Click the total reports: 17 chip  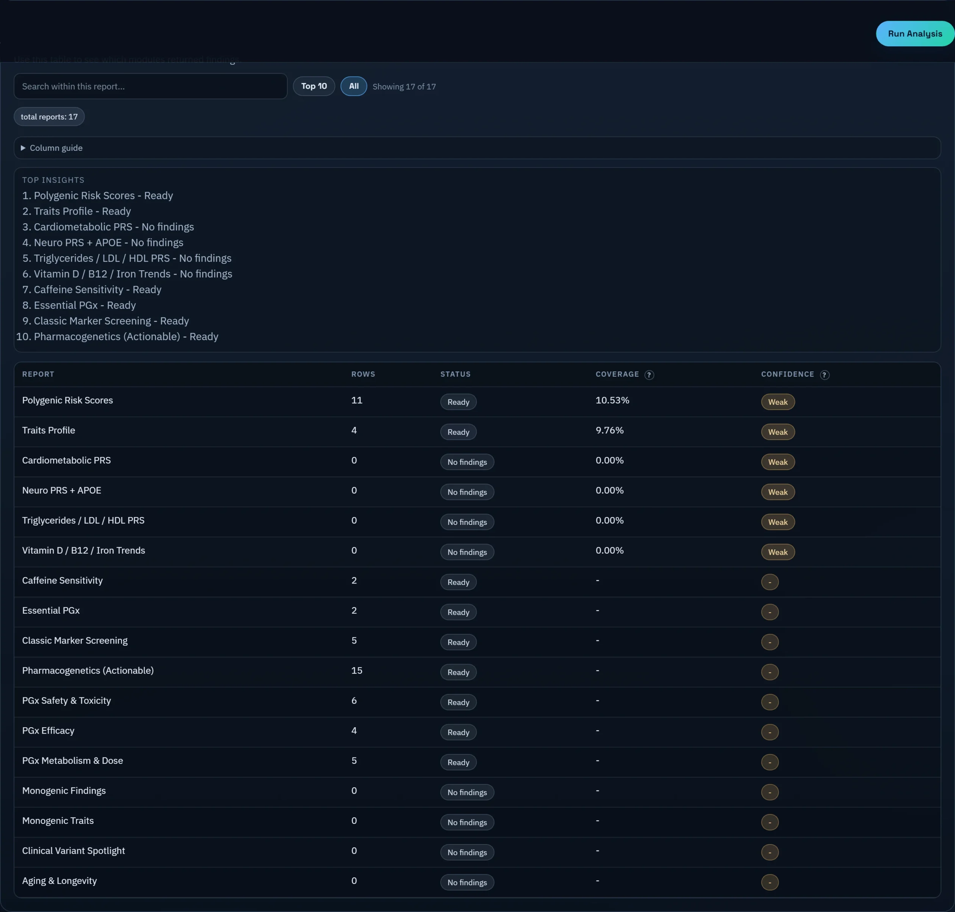coord(49,117)
